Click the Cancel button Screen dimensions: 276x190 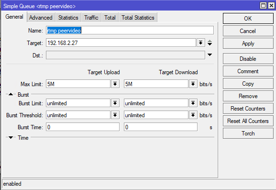[x=248, y=31]
